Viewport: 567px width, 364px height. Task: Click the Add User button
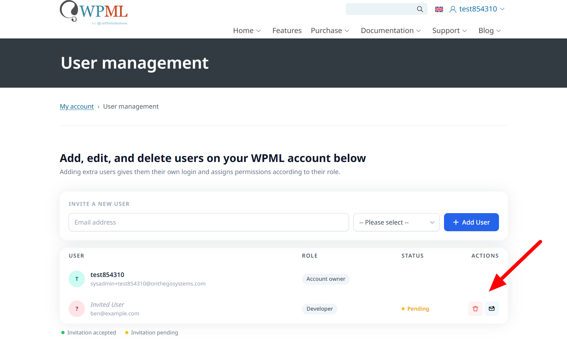pyautogui.click(x=471, y=222)
